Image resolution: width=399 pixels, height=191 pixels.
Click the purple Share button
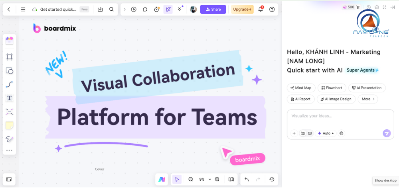coord(213,9)
